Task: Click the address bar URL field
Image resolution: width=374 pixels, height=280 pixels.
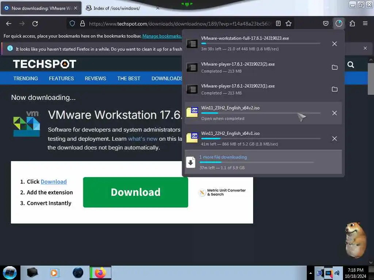Action: (x=180, y=24)
